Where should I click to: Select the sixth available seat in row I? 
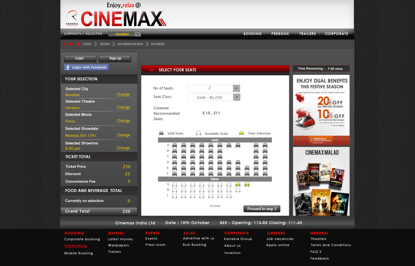point(220,196)
